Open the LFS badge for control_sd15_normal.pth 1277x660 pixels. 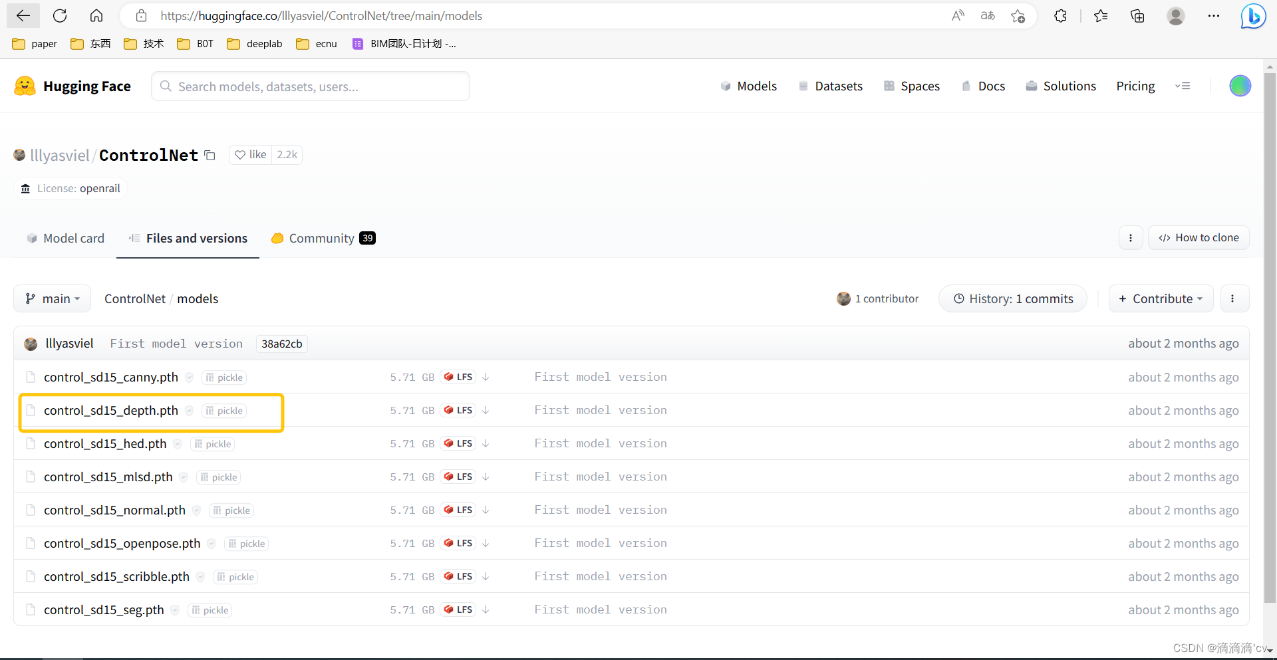(x=458, y=510)
